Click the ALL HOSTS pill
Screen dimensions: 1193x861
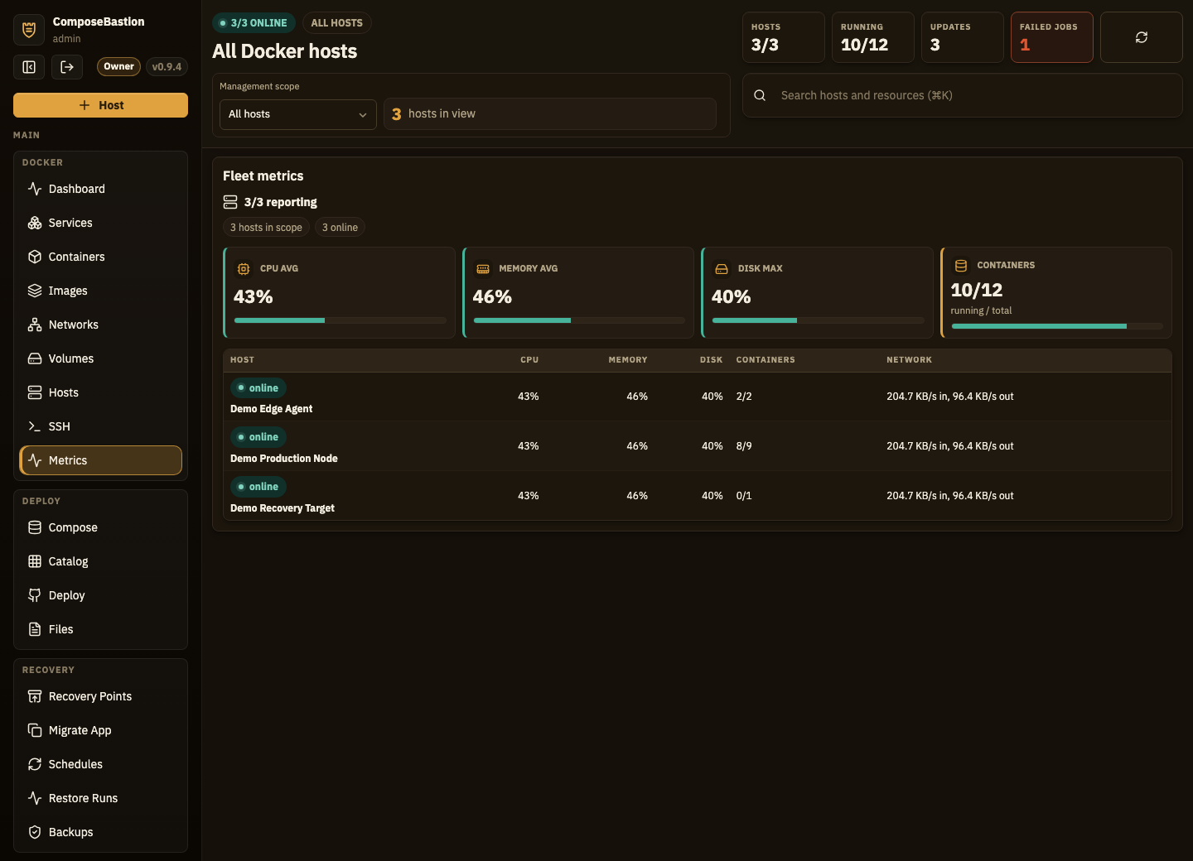(336, 23)
